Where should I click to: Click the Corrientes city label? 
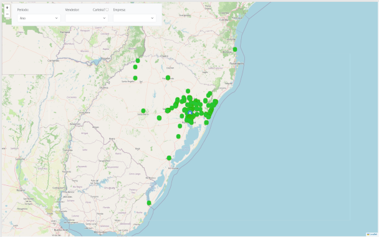[54, 60]
